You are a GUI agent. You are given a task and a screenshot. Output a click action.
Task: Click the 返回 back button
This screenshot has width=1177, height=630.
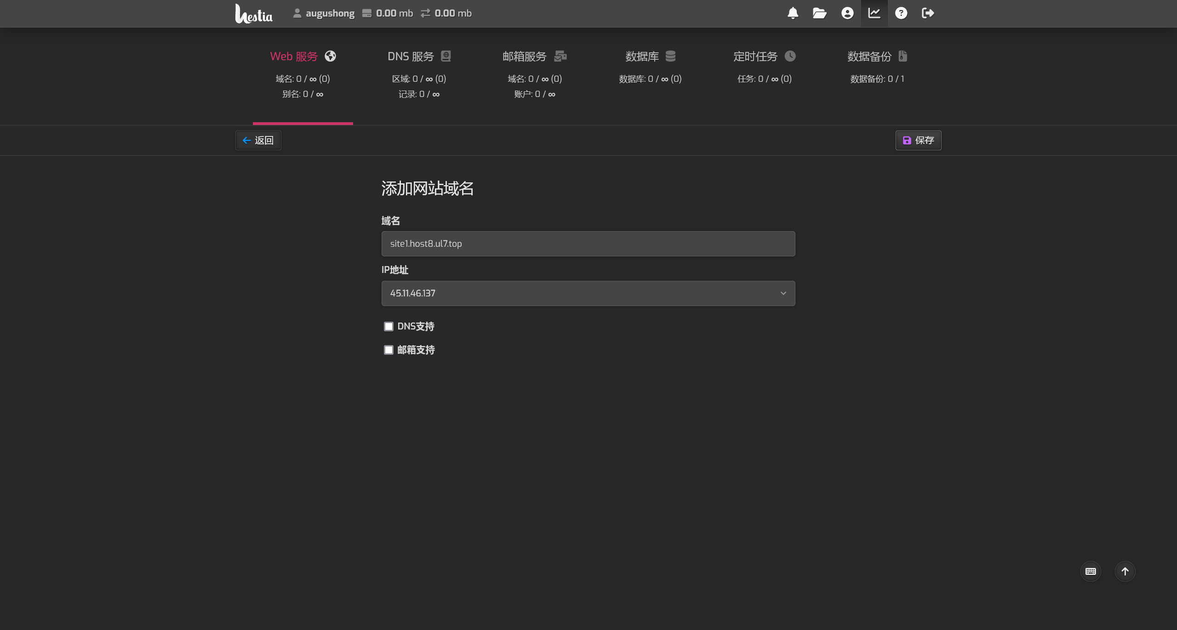coord(258,140)
